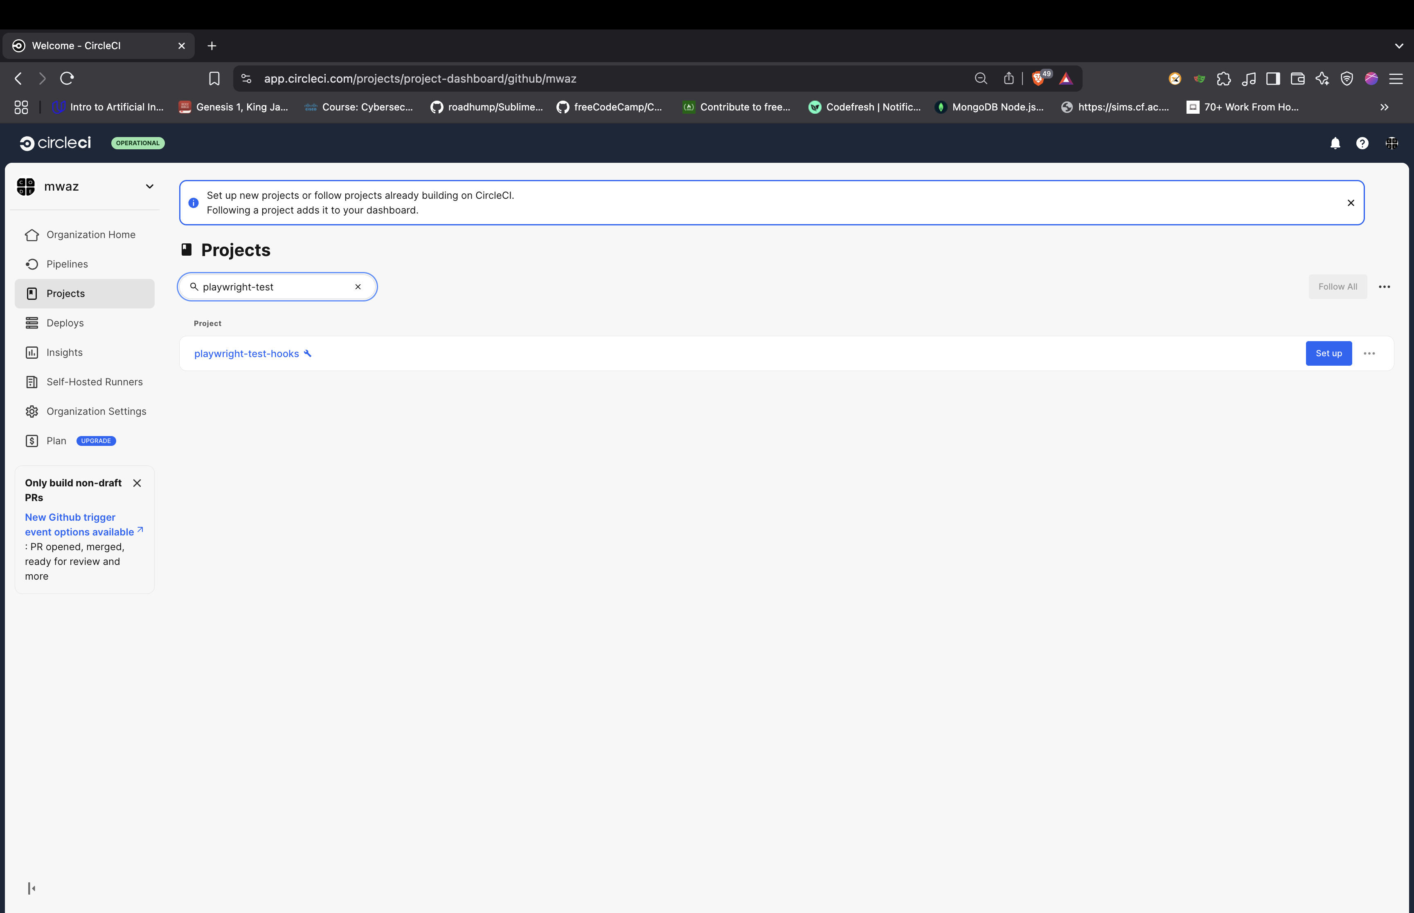1414x913 pixels.
Task: Show hidden bookmarks with overflow chevron
Action: 1384,107
